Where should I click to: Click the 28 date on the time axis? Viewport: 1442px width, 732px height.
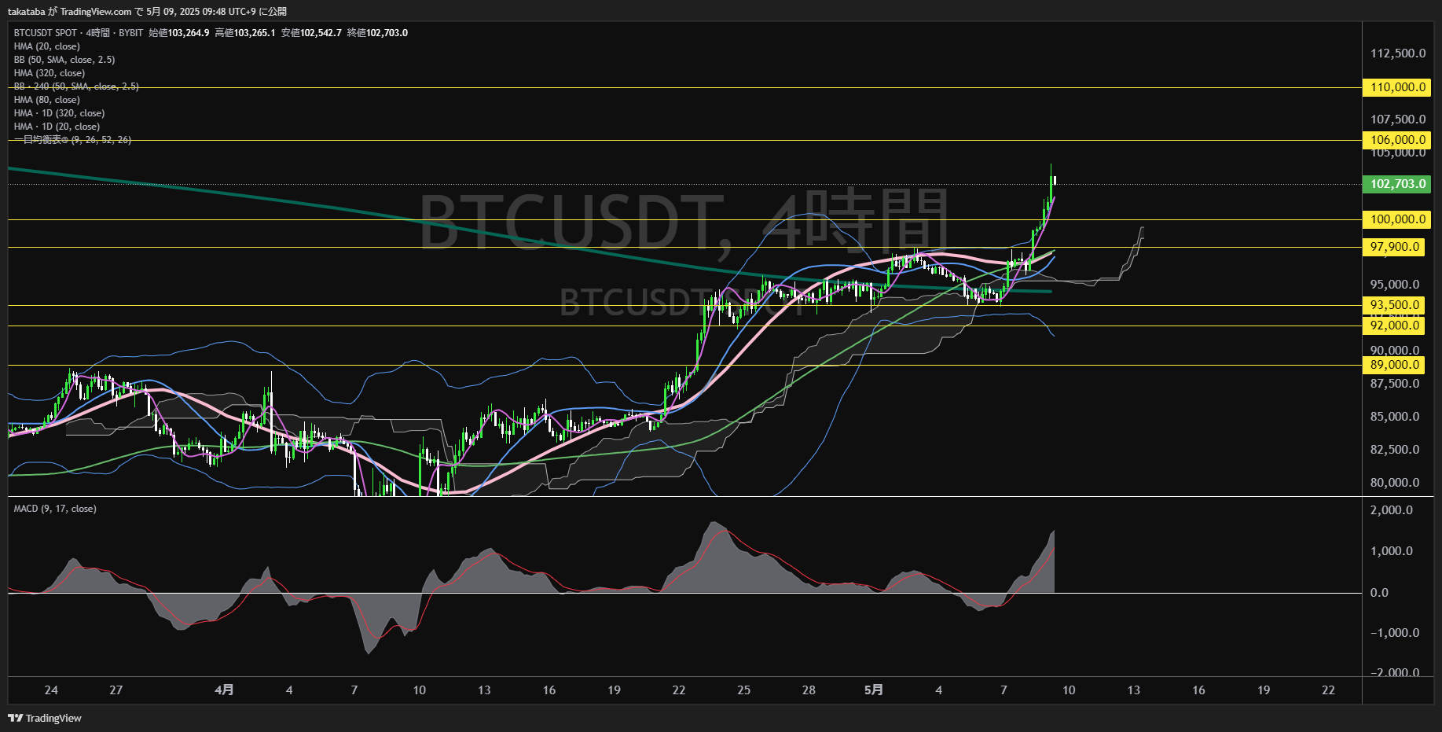(809, 690)
